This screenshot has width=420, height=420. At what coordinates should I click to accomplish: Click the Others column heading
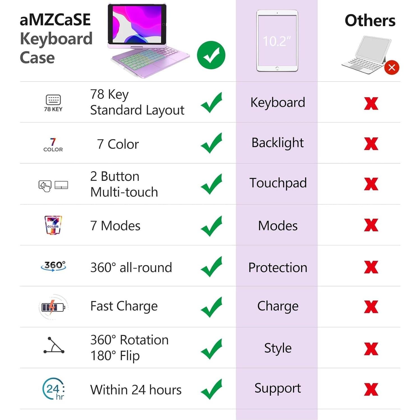[x=370, y=21]
